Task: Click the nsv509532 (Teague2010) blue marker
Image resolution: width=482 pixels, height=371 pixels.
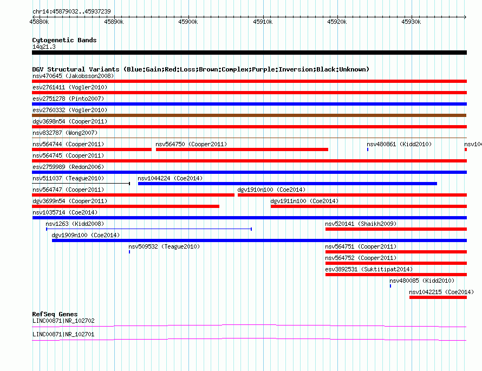Action: pyautogui.click(x=129, y=252)
